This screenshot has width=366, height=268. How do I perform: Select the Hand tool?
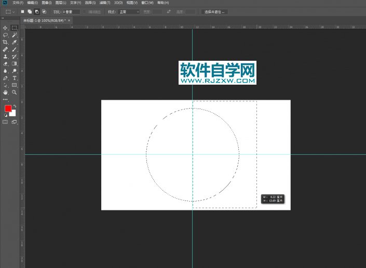tap(5, 92)
